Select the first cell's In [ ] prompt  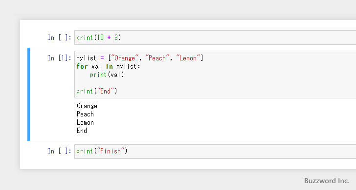click(60, 38)
